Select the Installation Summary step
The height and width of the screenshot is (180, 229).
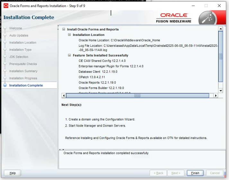coord(23,71)
